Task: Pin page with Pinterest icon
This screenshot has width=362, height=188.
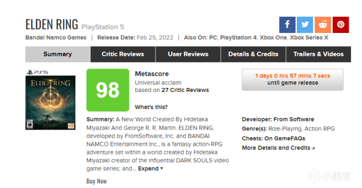Action: tap(341, 24)
